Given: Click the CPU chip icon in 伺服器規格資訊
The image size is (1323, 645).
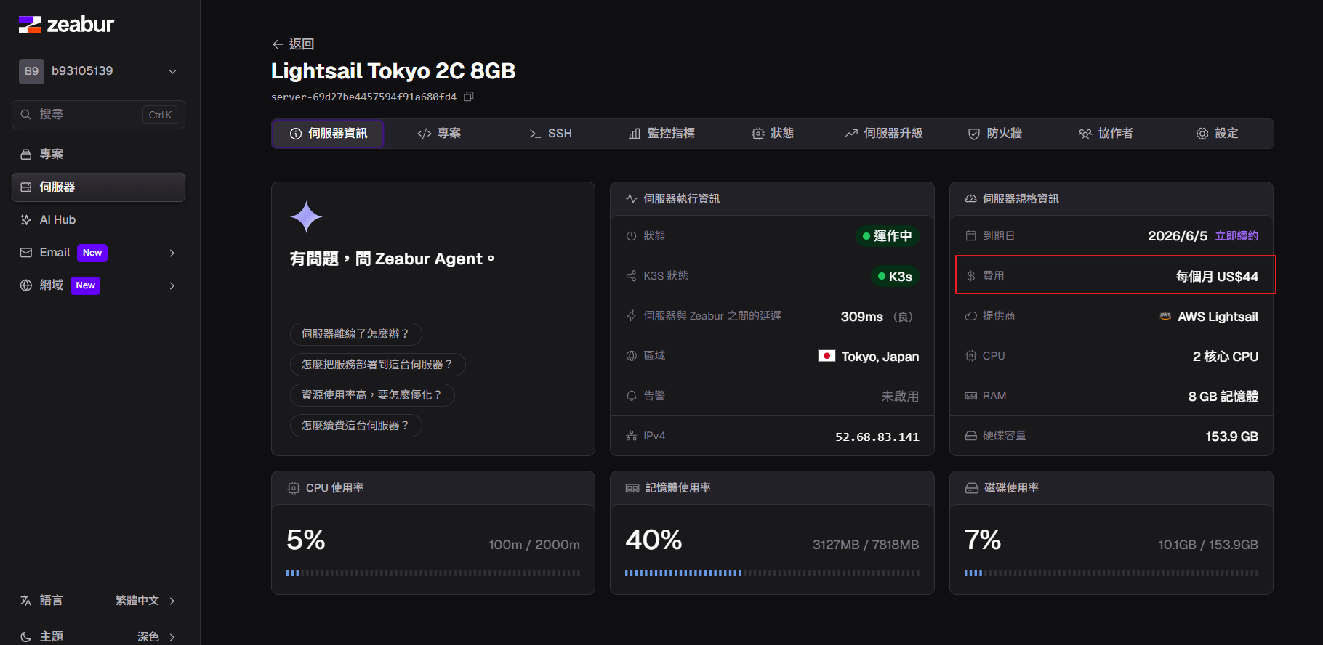Looking at the screenshot, I should (970, 356).
